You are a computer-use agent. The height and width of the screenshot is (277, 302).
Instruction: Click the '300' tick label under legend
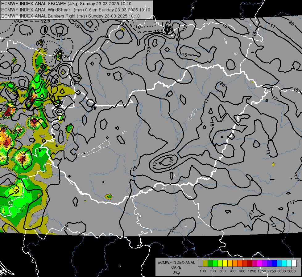coord(213,271)
